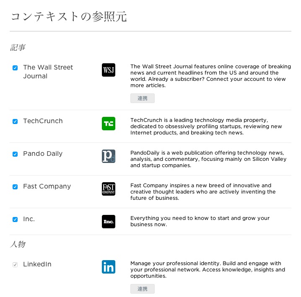Select 'The Wall Street Journal' label
This screenshot has height=297, width=301.
click(48, 72)
